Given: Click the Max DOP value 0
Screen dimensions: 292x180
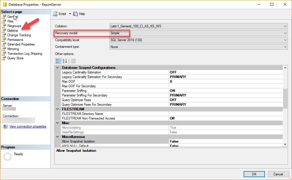Looking at the screenshot, I should tap(226, 82).
